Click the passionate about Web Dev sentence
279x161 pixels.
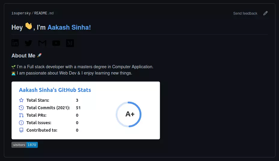pos(74,73)
